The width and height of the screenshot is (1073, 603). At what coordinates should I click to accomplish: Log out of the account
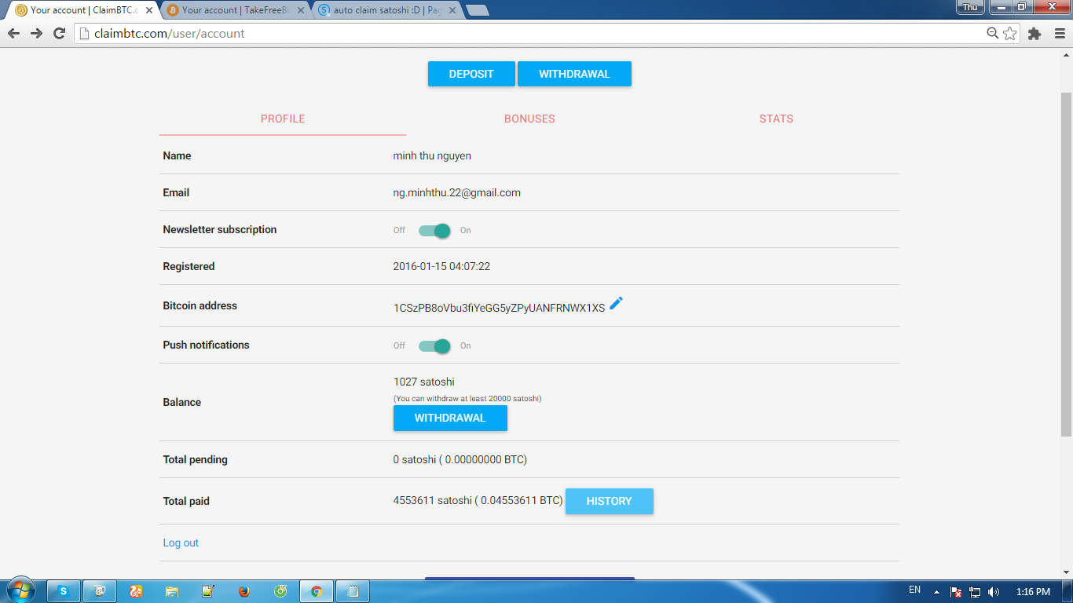point(181,543)
